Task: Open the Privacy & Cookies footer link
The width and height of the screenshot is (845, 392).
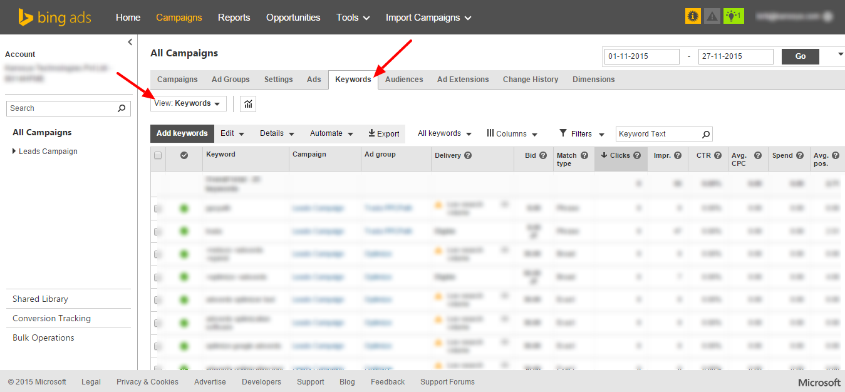Action: pos(147,382)
